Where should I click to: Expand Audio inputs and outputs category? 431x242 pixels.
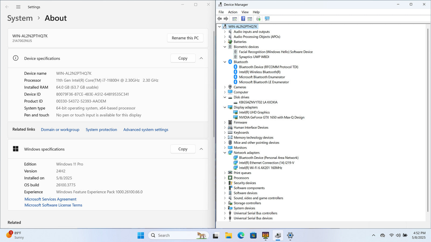pyautogui.click(x=225, y=32)
